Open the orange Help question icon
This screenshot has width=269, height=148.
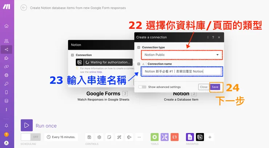[x=6, y=135]
